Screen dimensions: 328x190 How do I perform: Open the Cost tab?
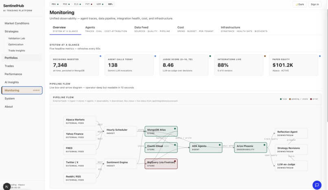click(x=195, y=29)
